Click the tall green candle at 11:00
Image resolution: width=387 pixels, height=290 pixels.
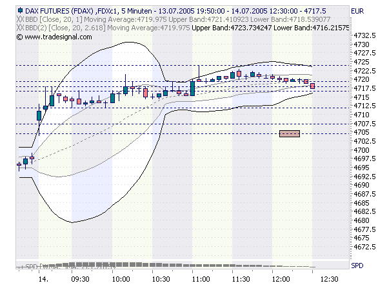192,89
